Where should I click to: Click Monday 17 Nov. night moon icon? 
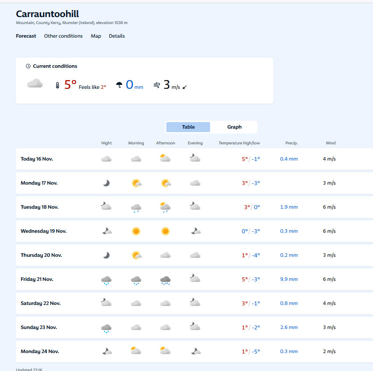pyautogui.click(x=106, y=183)
